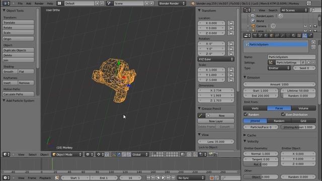The width and height of the screenshot is (322, 181).
Task: Open the Help menu
Action: click(x=50, y=4)
